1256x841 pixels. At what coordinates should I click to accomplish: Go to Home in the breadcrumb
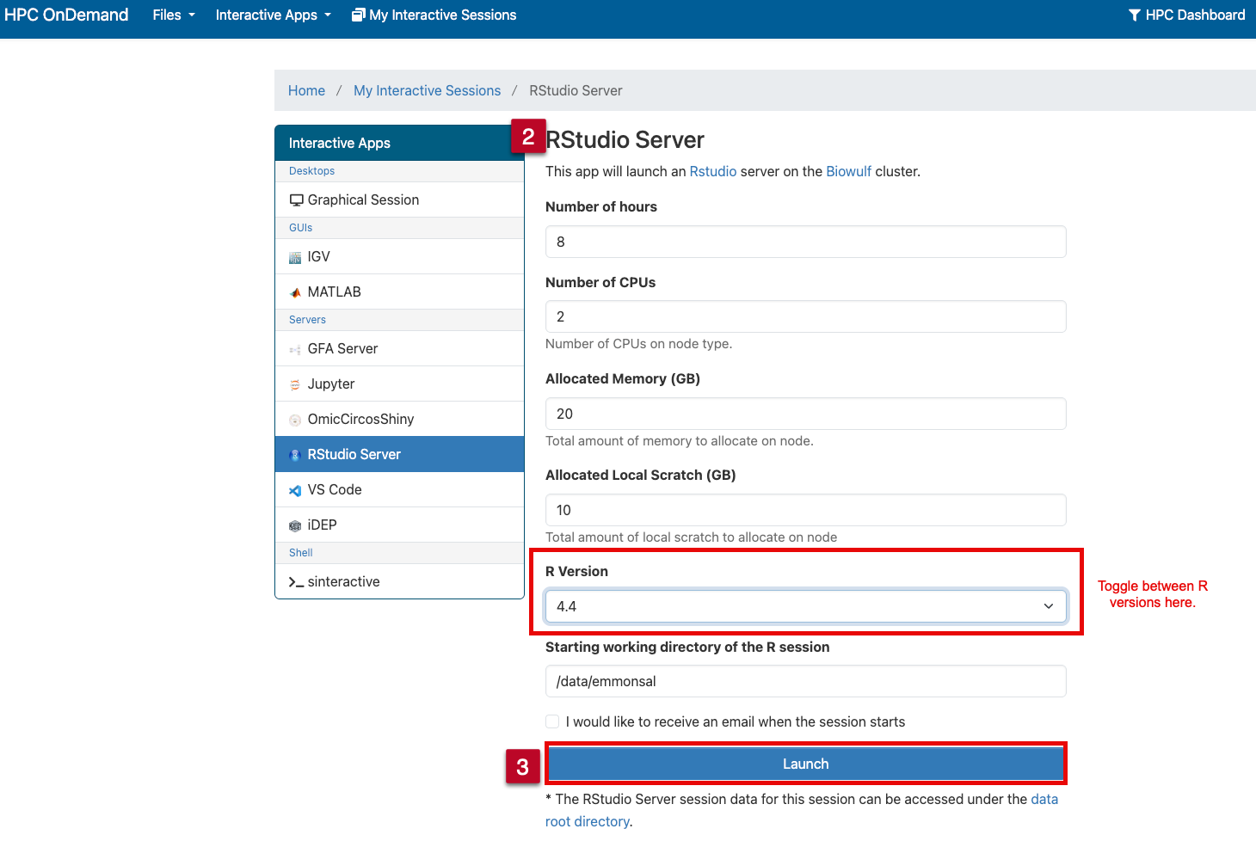(x=306, y=90)
